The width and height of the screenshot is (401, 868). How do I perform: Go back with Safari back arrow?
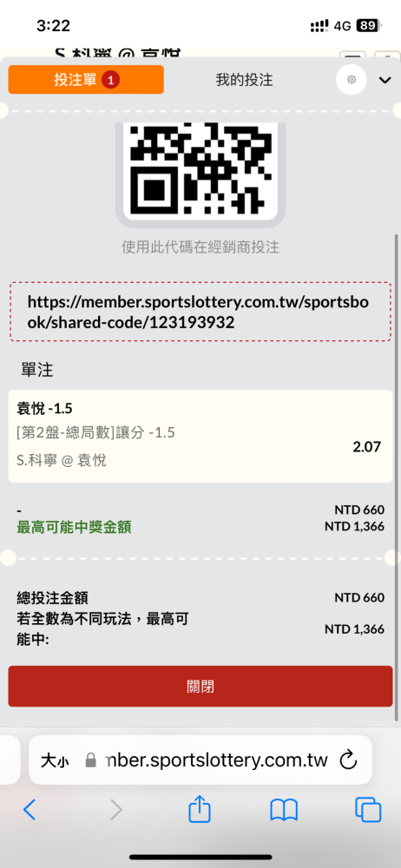[x=30, y=811]
